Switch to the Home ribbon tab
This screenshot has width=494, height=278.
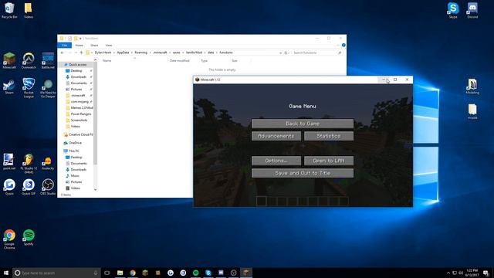pos(79,46)
